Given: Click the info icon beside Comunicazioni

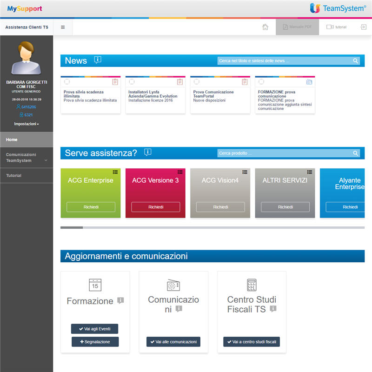Looking at the screenshot, I should tap(179, 309).
